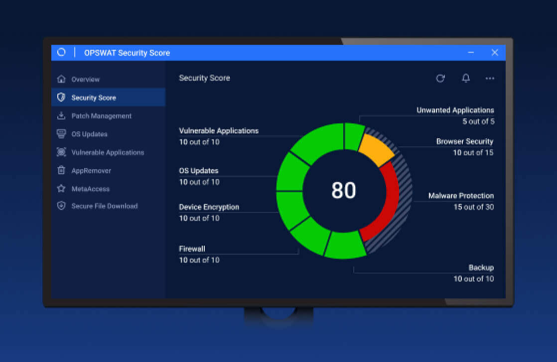Click the 80 score in chart center
The height and width of the screenshot is (362, 557).
pos(344,190)
